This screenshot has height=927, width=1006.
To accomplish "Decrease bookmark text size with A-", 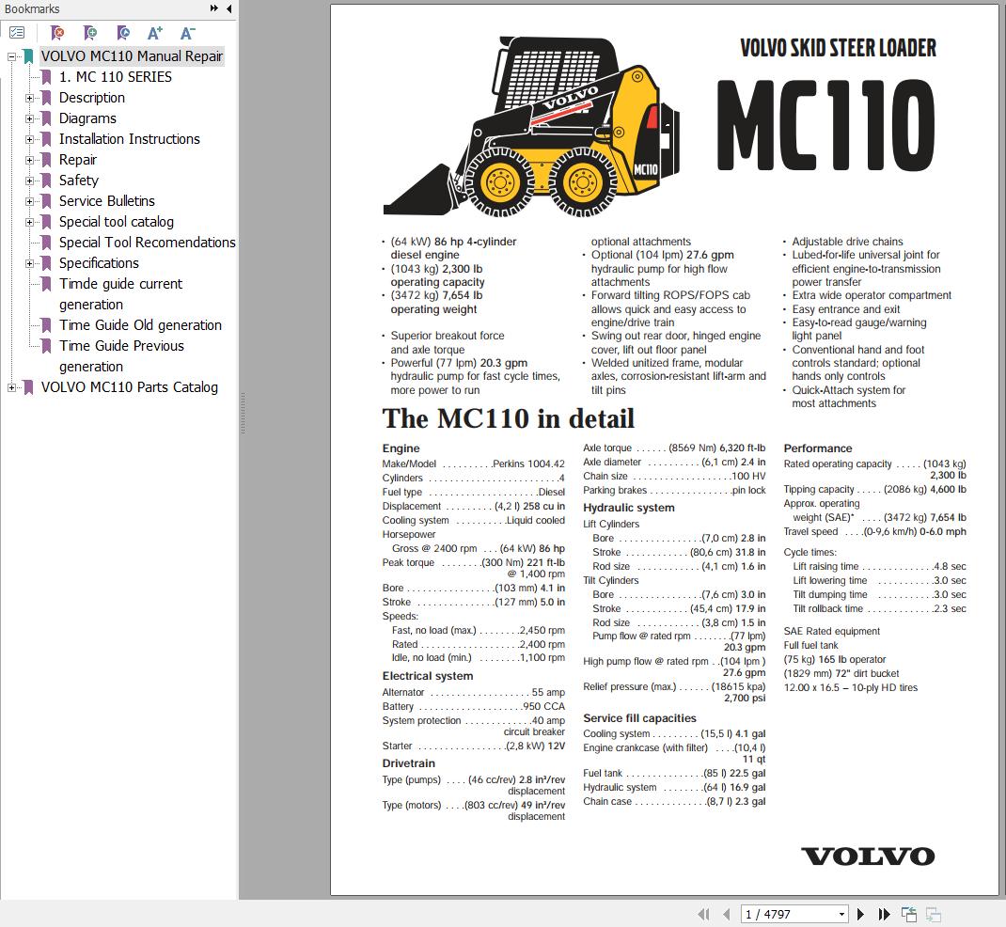I will (x=187, y=33).
